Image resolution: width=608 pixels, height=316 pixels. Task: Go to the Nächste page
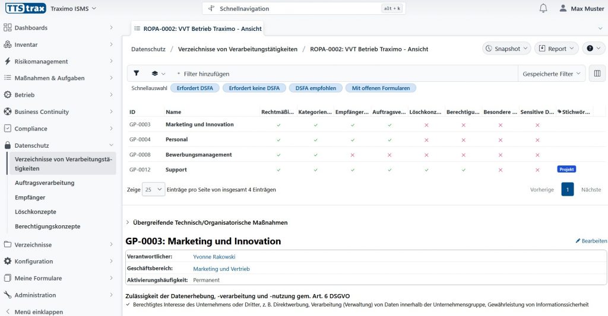point(591,189)
